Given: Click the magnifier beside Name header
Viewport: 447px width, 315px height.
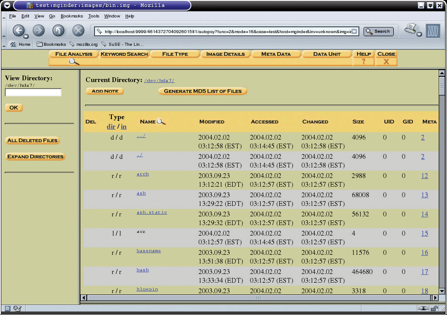Looking at the screenshot, I should 161,122.
